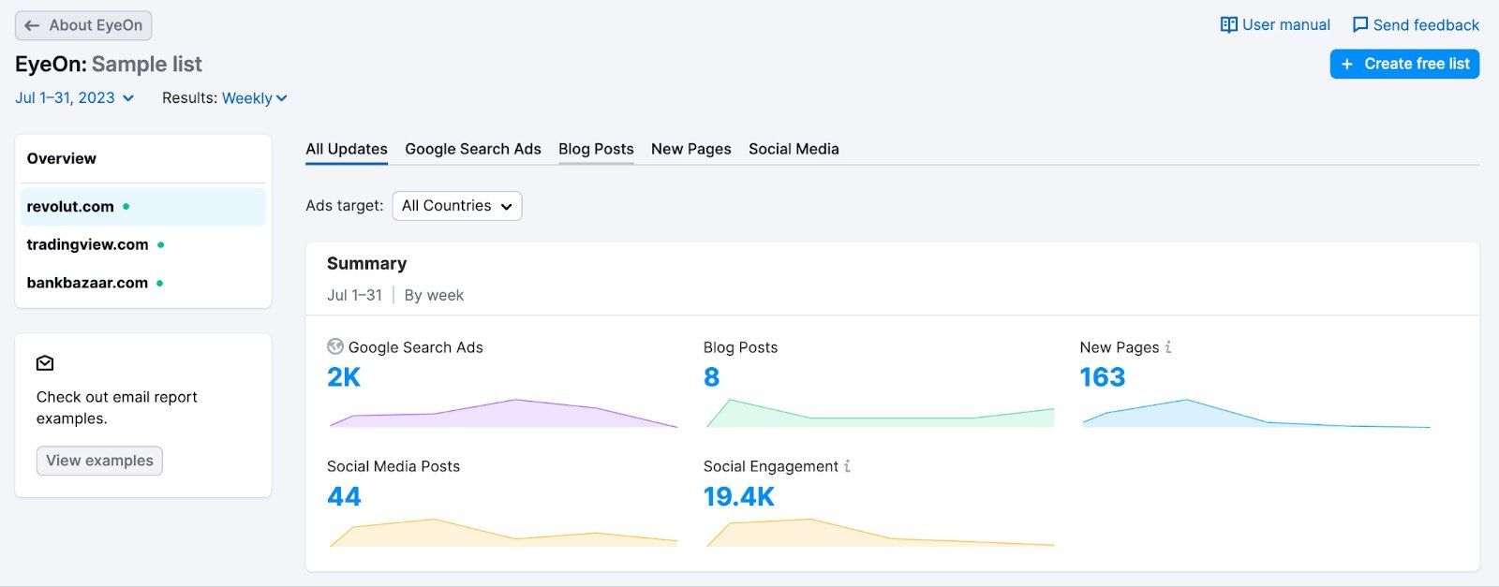Open the All Countries ads target dropdown

pos(456,206)
